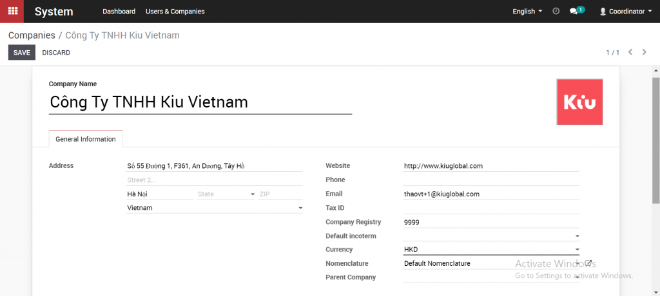660x296 pixels.
Task: Open the apps grid menu icon
Action: 12,12
